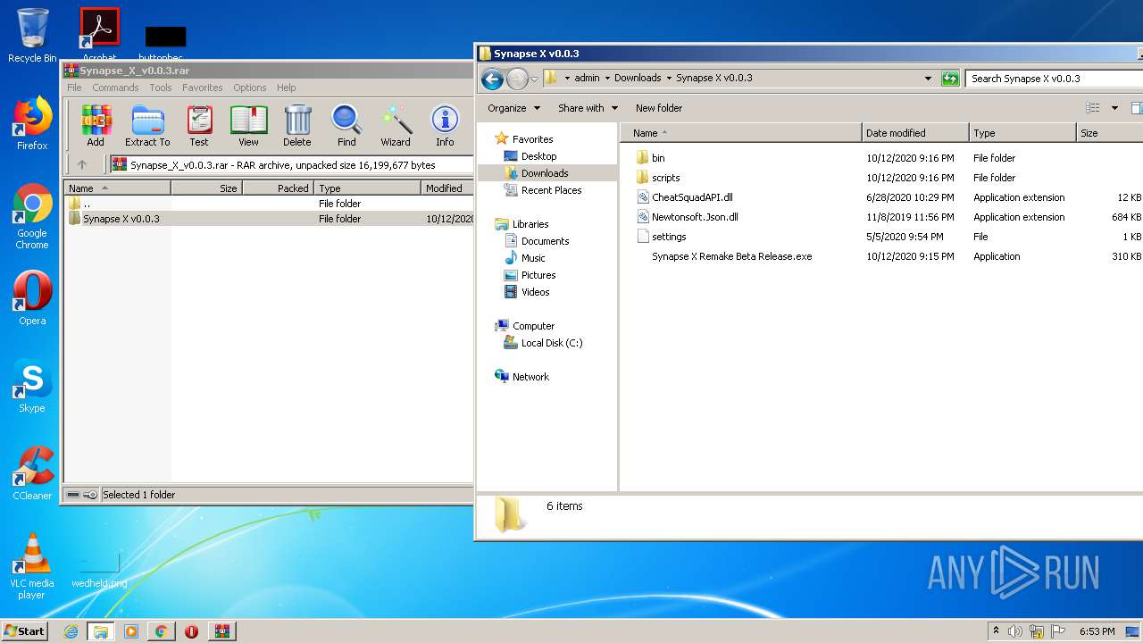This screenshot has width=1143, height=643.
Task: Open Acrobat desktop shortcut
Action: [99, 34]
